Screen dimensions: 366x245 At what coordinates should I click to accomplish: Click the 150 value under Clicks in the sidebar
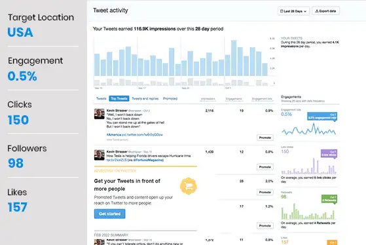(18, 120)
